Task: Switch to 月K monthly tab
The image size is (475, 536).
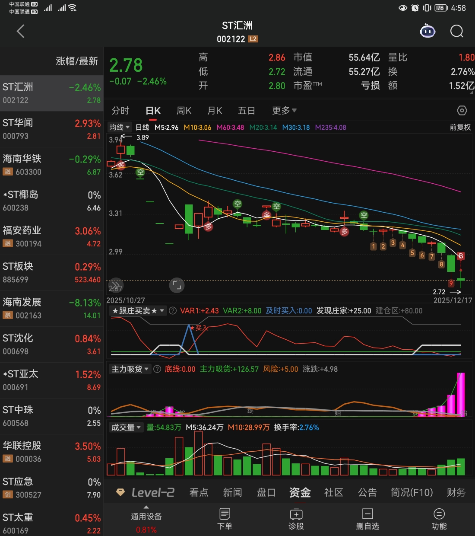Action: (x=215, y=111)
